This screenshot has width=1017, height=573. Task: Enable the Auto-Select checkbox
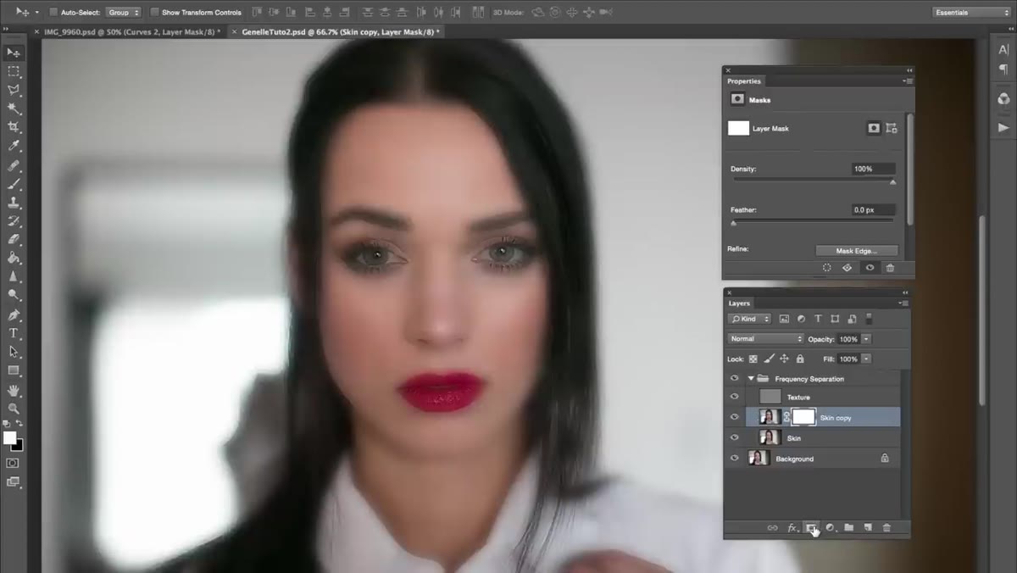53,13
